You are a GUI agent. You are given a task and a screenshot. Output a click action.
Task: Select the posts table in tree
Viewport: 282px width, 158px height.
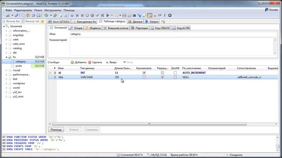19,66
